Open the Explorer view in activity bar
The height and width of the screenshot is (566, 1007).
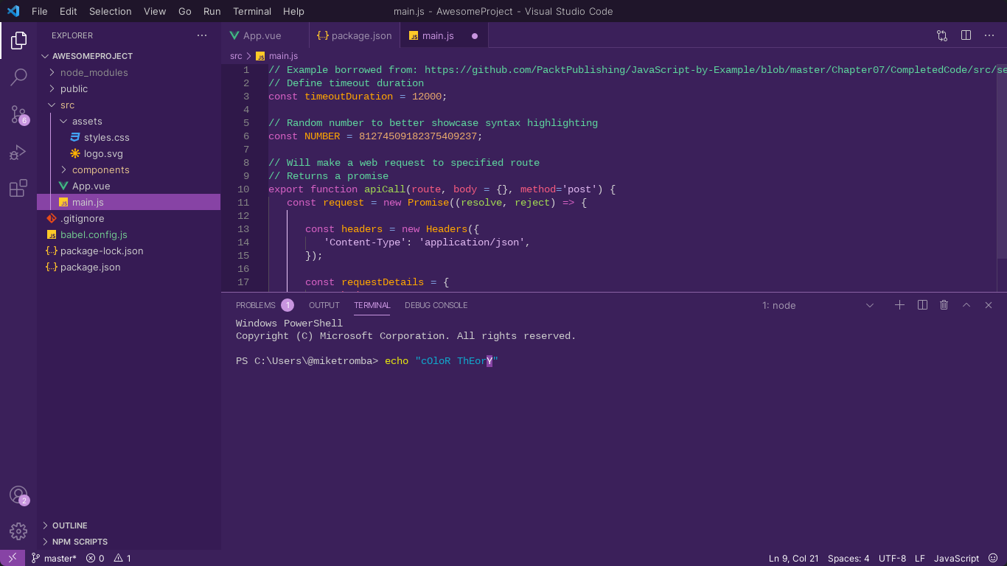click(18, 41)
